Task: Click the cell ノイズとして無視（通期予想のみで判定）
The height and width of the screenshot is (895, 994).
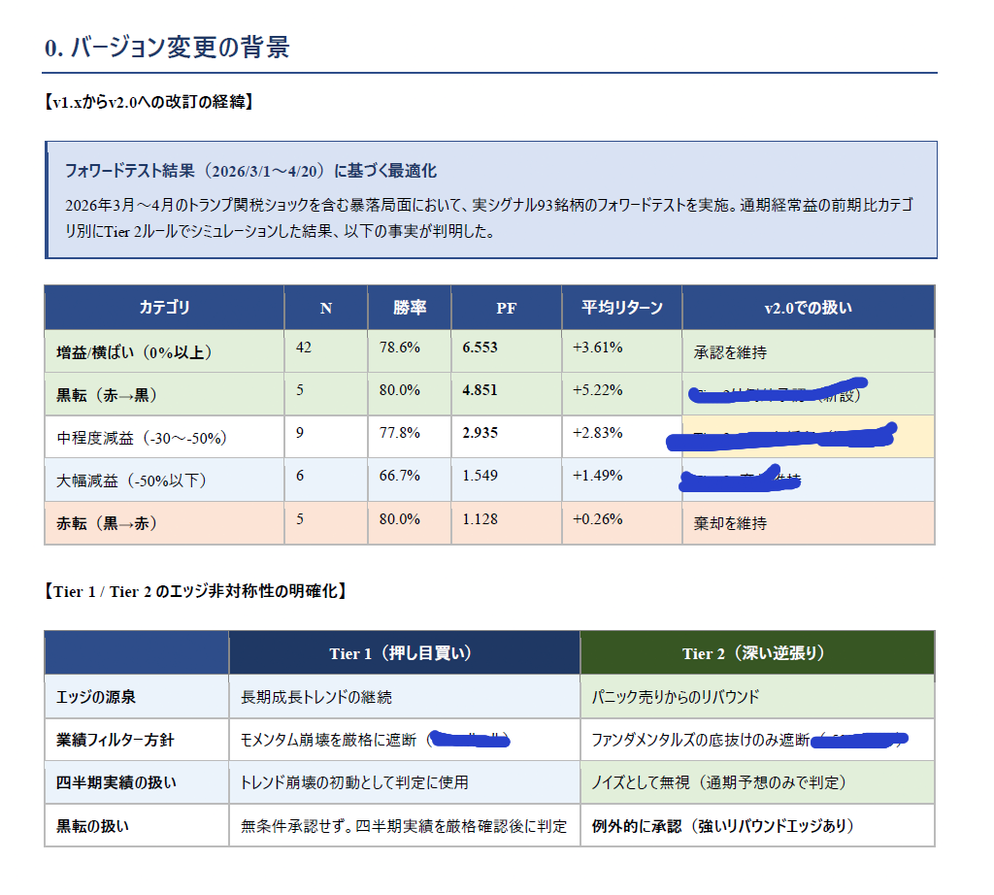Action: point(719,782)
